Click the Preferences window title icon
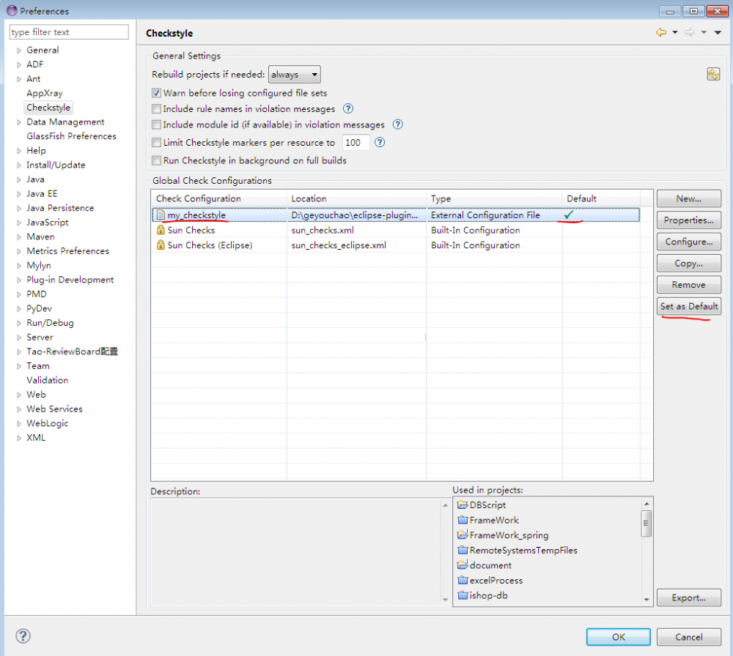The height and width of the screenshot is (656, 733). coord(12,10)
